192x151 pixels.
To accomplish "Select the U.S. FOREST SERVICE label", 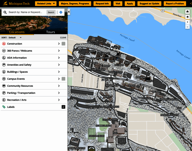I will point(109,107).
